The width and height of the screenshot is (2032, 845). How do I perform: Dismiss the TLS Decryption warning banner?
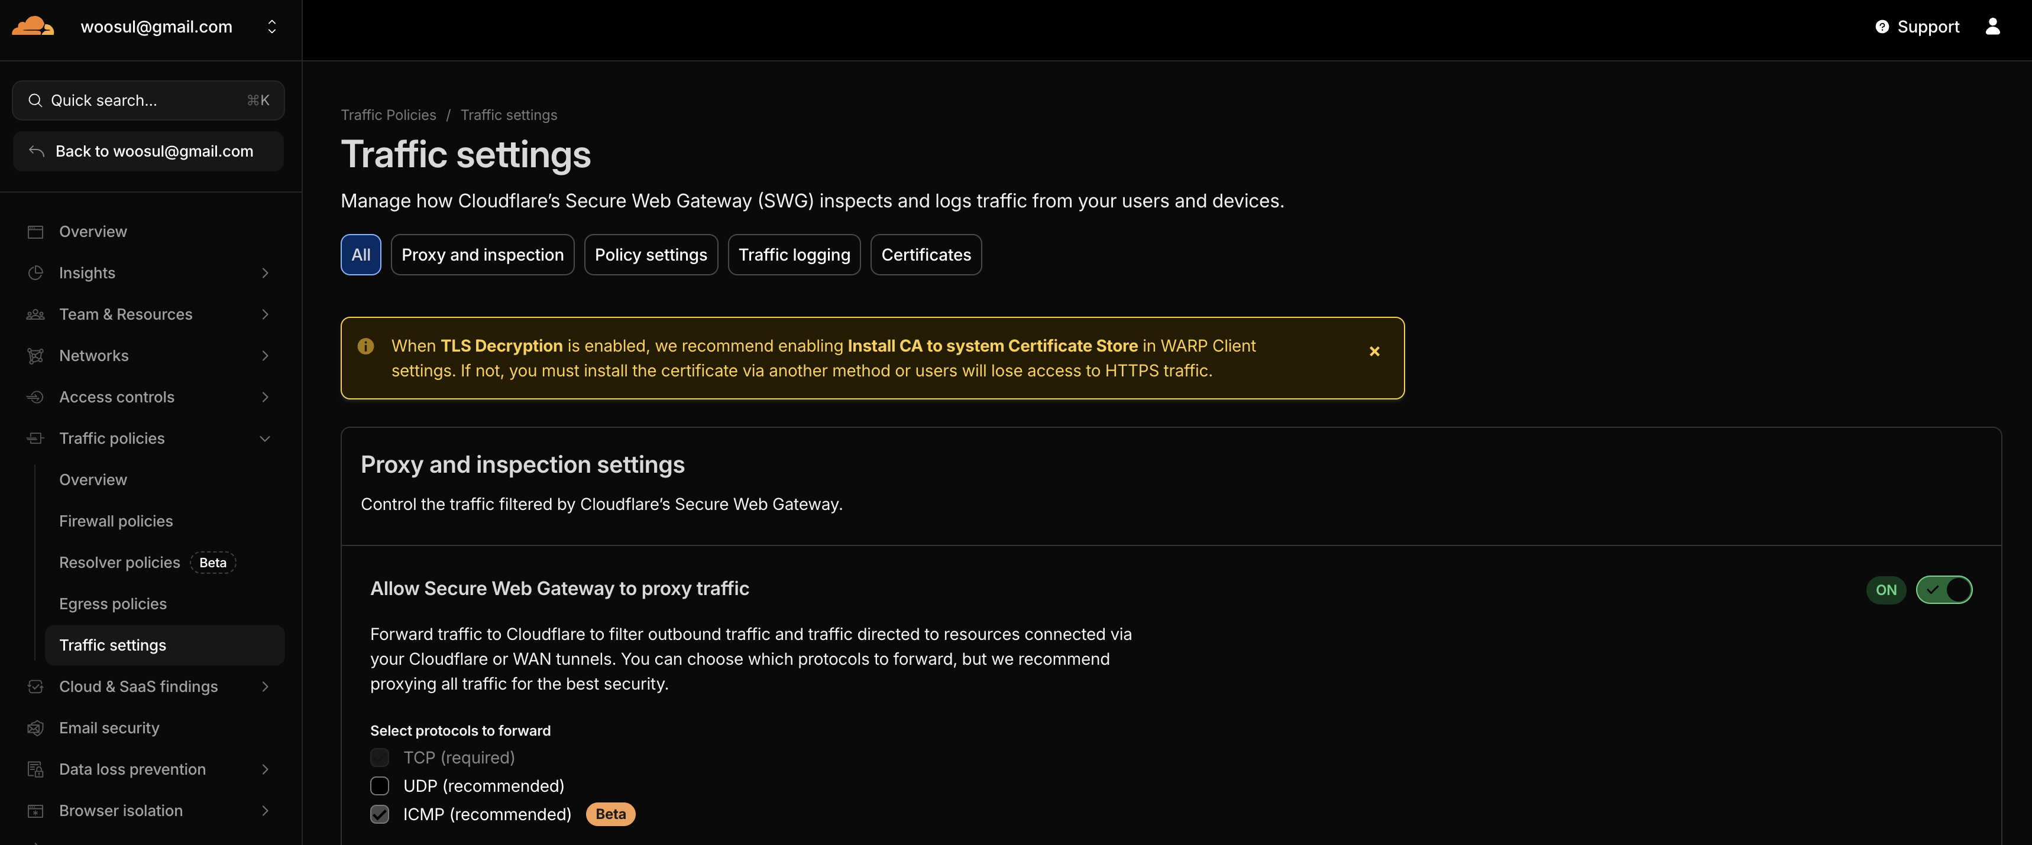click(1374, 352)
